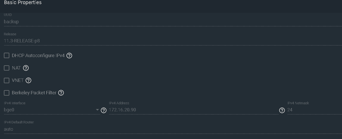
Task: Open the IPv4 Interface bge0 dropdown
Action: [52, 110]
